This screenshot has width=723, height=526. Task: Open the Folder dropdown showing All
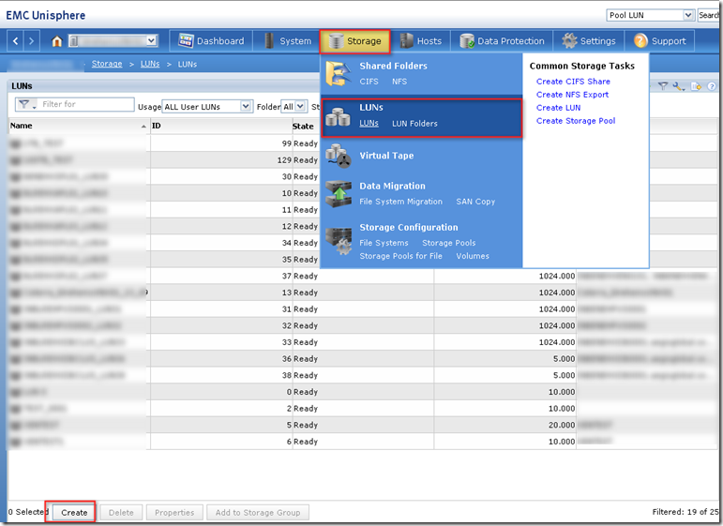pos(294,107)
